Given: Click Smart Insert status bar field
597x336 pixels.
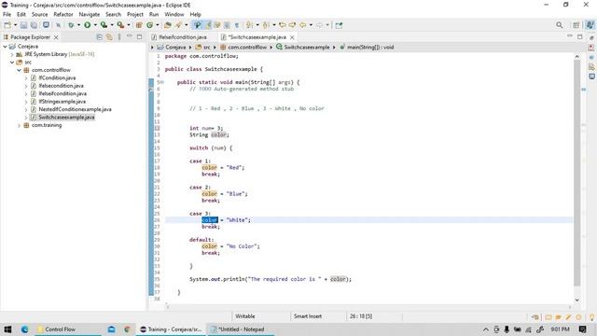Looking at the screenshot, I should [x=308, y=316].
